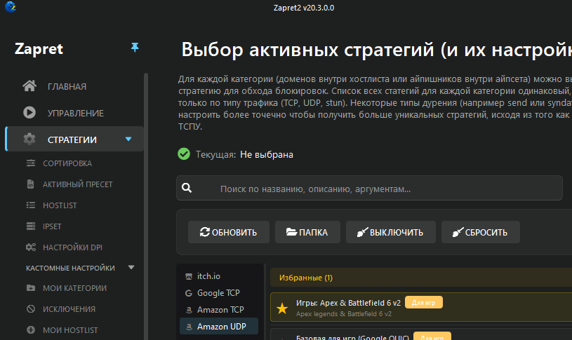Open strategies folder with ПАПКА button
Screen dimensions: 572x340
click(307, 232)
